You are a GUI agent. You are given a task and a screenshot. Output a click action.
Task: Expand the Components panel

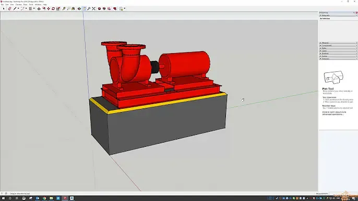(338, 45)
